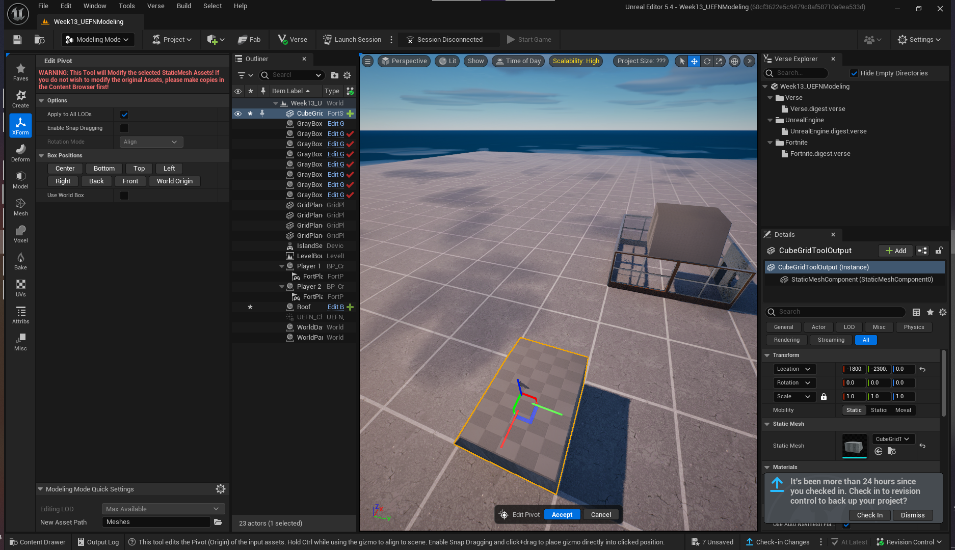The image size is (955, 550).
Task: Open the Modeling Mode dropdown
Action: pyautogui.click(x=98, y=40)
